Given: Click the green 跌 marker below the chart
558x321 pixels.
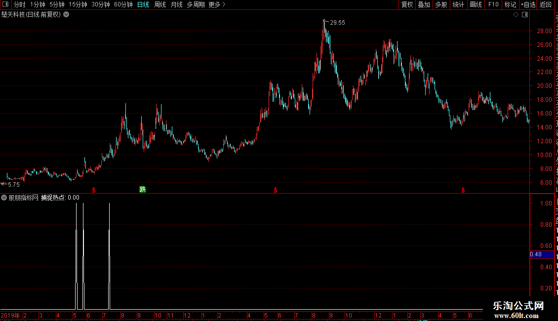Looking at the screenshot, I should click(142, 189).
